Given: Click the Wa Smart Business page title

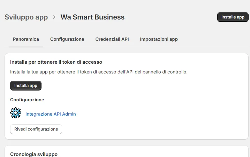Looking at the screenshot, I should 92,17.
